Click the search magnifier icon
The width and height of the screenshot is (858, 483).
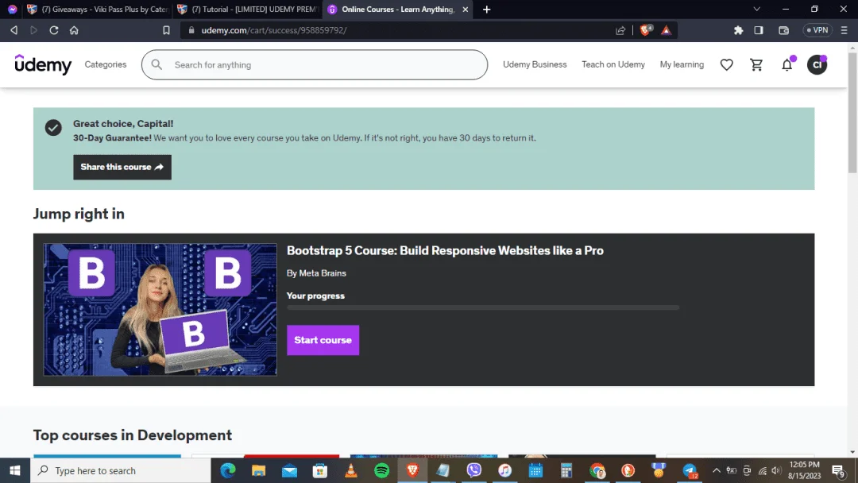[x=157, y=64]
